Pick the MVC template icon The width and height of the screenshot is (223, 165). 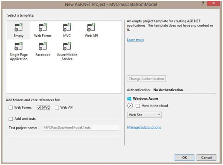67,28
